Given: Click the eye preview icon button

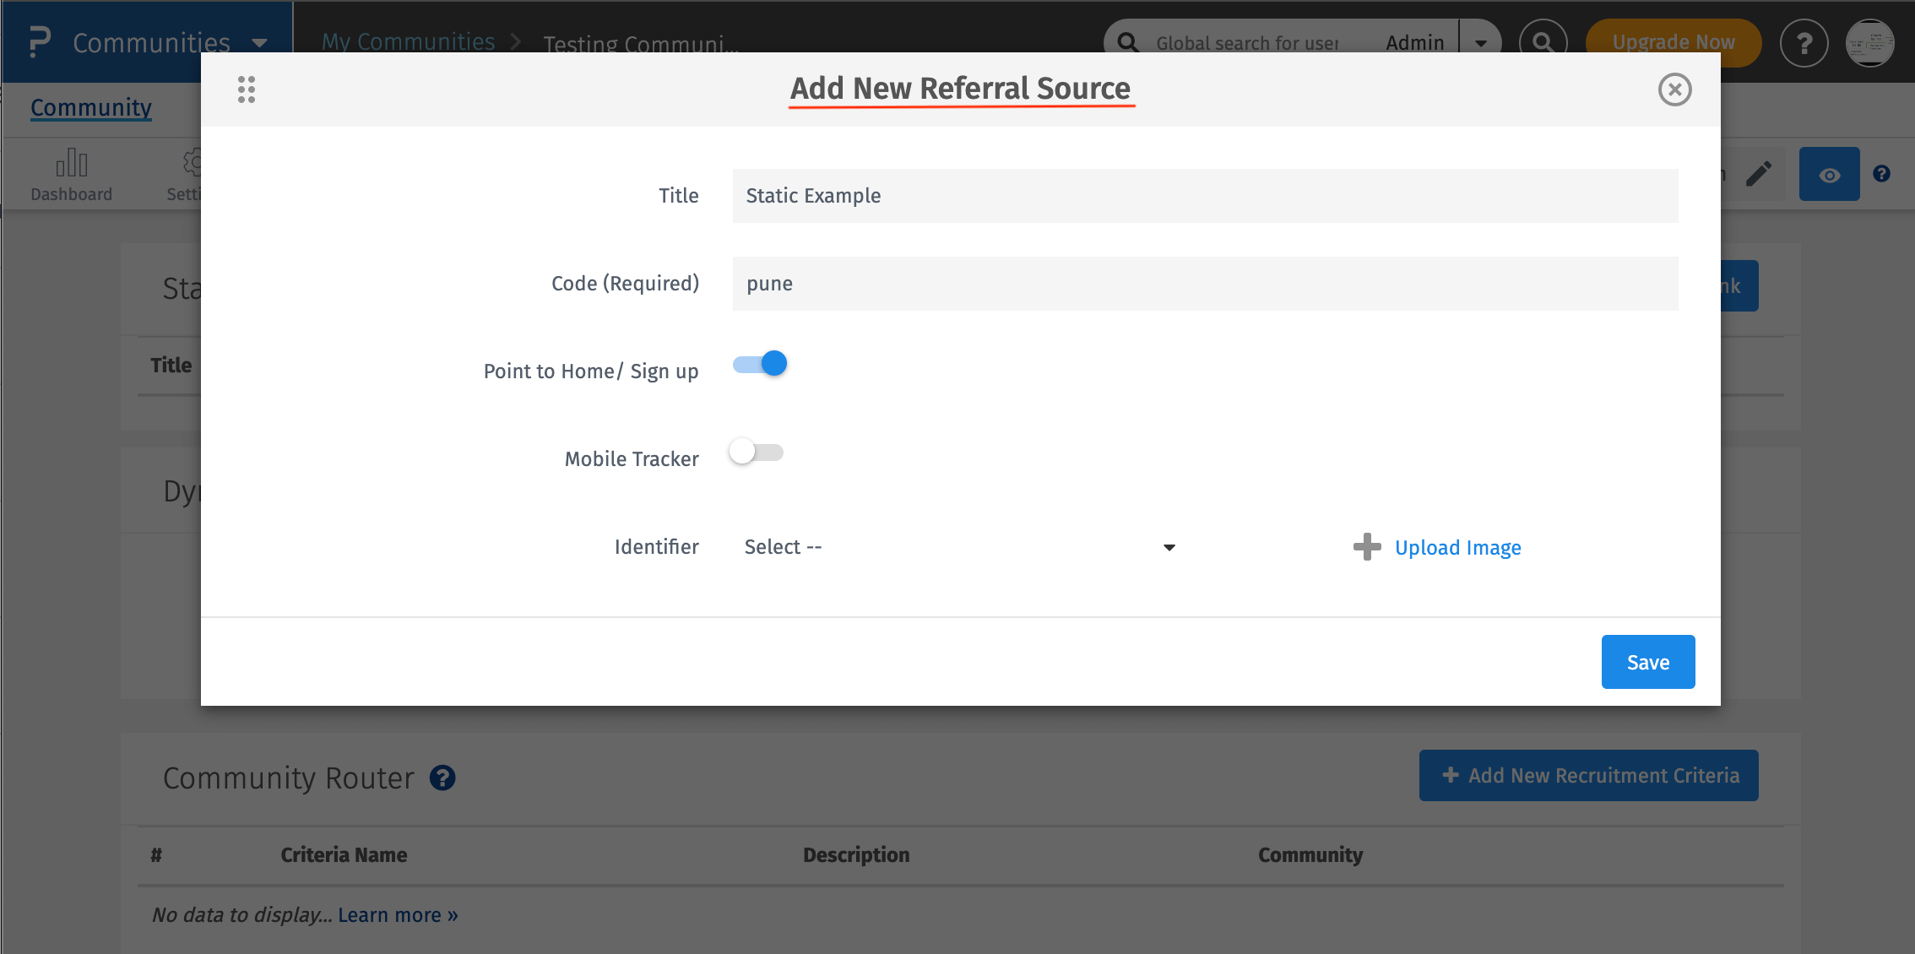Looking at the screenshot, I should click(1829, 175).
